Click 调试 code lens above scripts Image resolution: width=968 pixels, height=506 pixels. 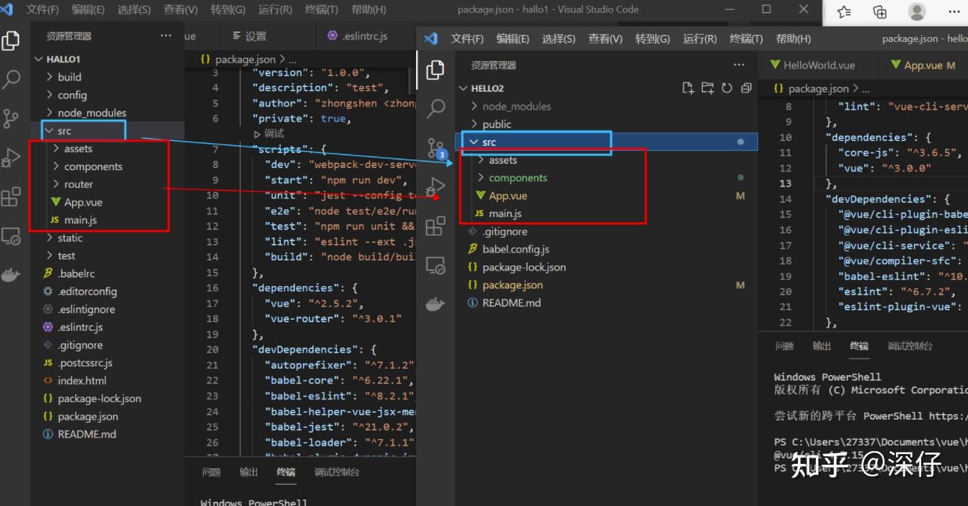coord(269,134)
